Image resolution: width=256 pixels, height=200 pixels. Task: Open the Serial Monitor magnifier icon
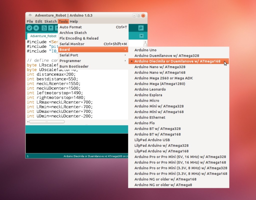coord(141,28)
